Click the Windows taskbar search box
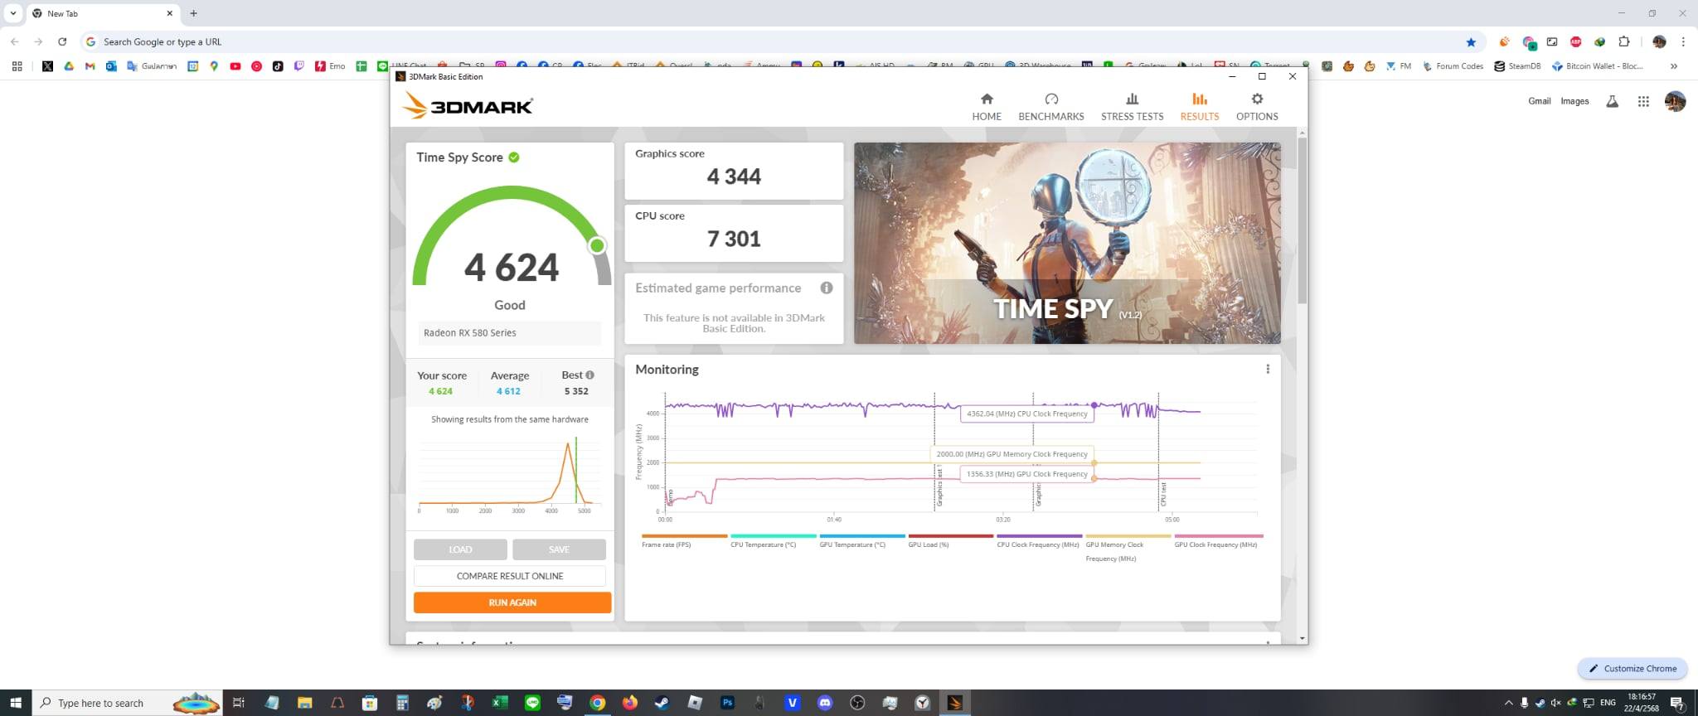Image resolution: width=1698 pixels, height=716 pixels. (x=127, y=703)
